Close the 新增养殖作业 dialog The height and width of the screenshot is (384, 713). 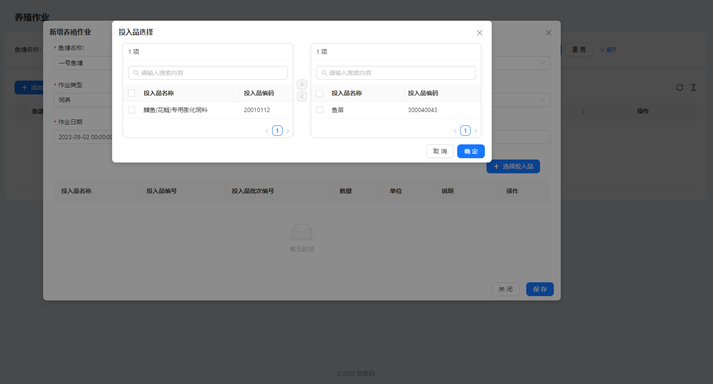coord(548,33)
